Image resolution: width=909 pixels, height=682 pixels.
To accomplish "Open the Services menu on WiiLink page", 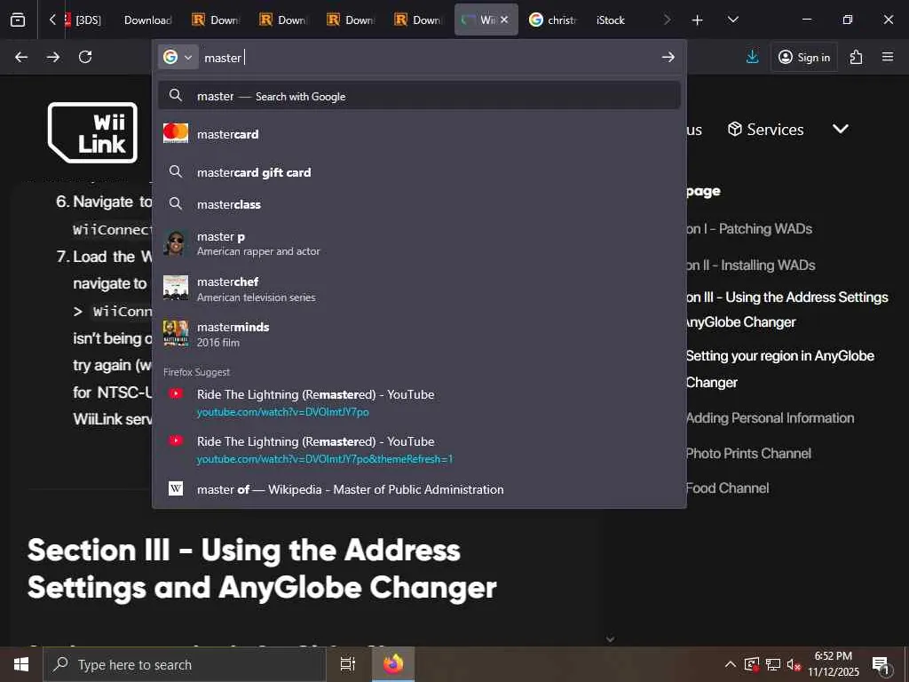I will [x=766, y=130].
